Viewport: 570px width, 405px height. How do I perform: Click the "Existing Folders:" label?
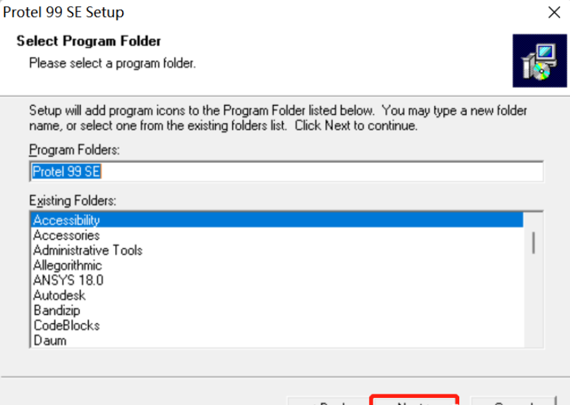click(72, 200)
